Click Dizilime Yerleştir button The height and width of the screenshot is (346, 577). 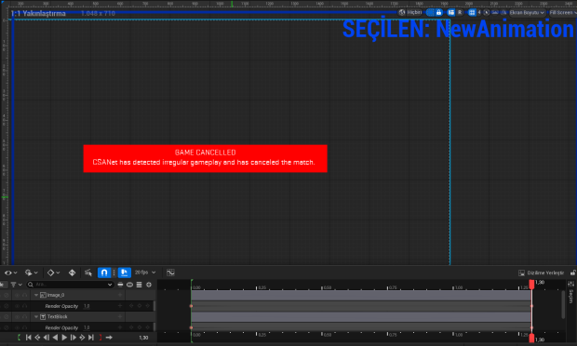point(542,273)
